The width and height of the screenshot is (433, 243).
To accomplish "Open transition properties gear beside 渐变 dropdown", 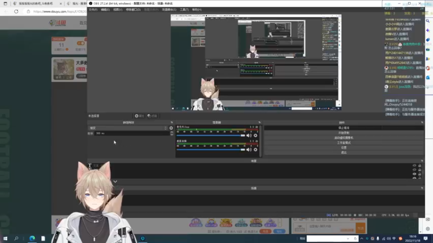I will [171, 128].
